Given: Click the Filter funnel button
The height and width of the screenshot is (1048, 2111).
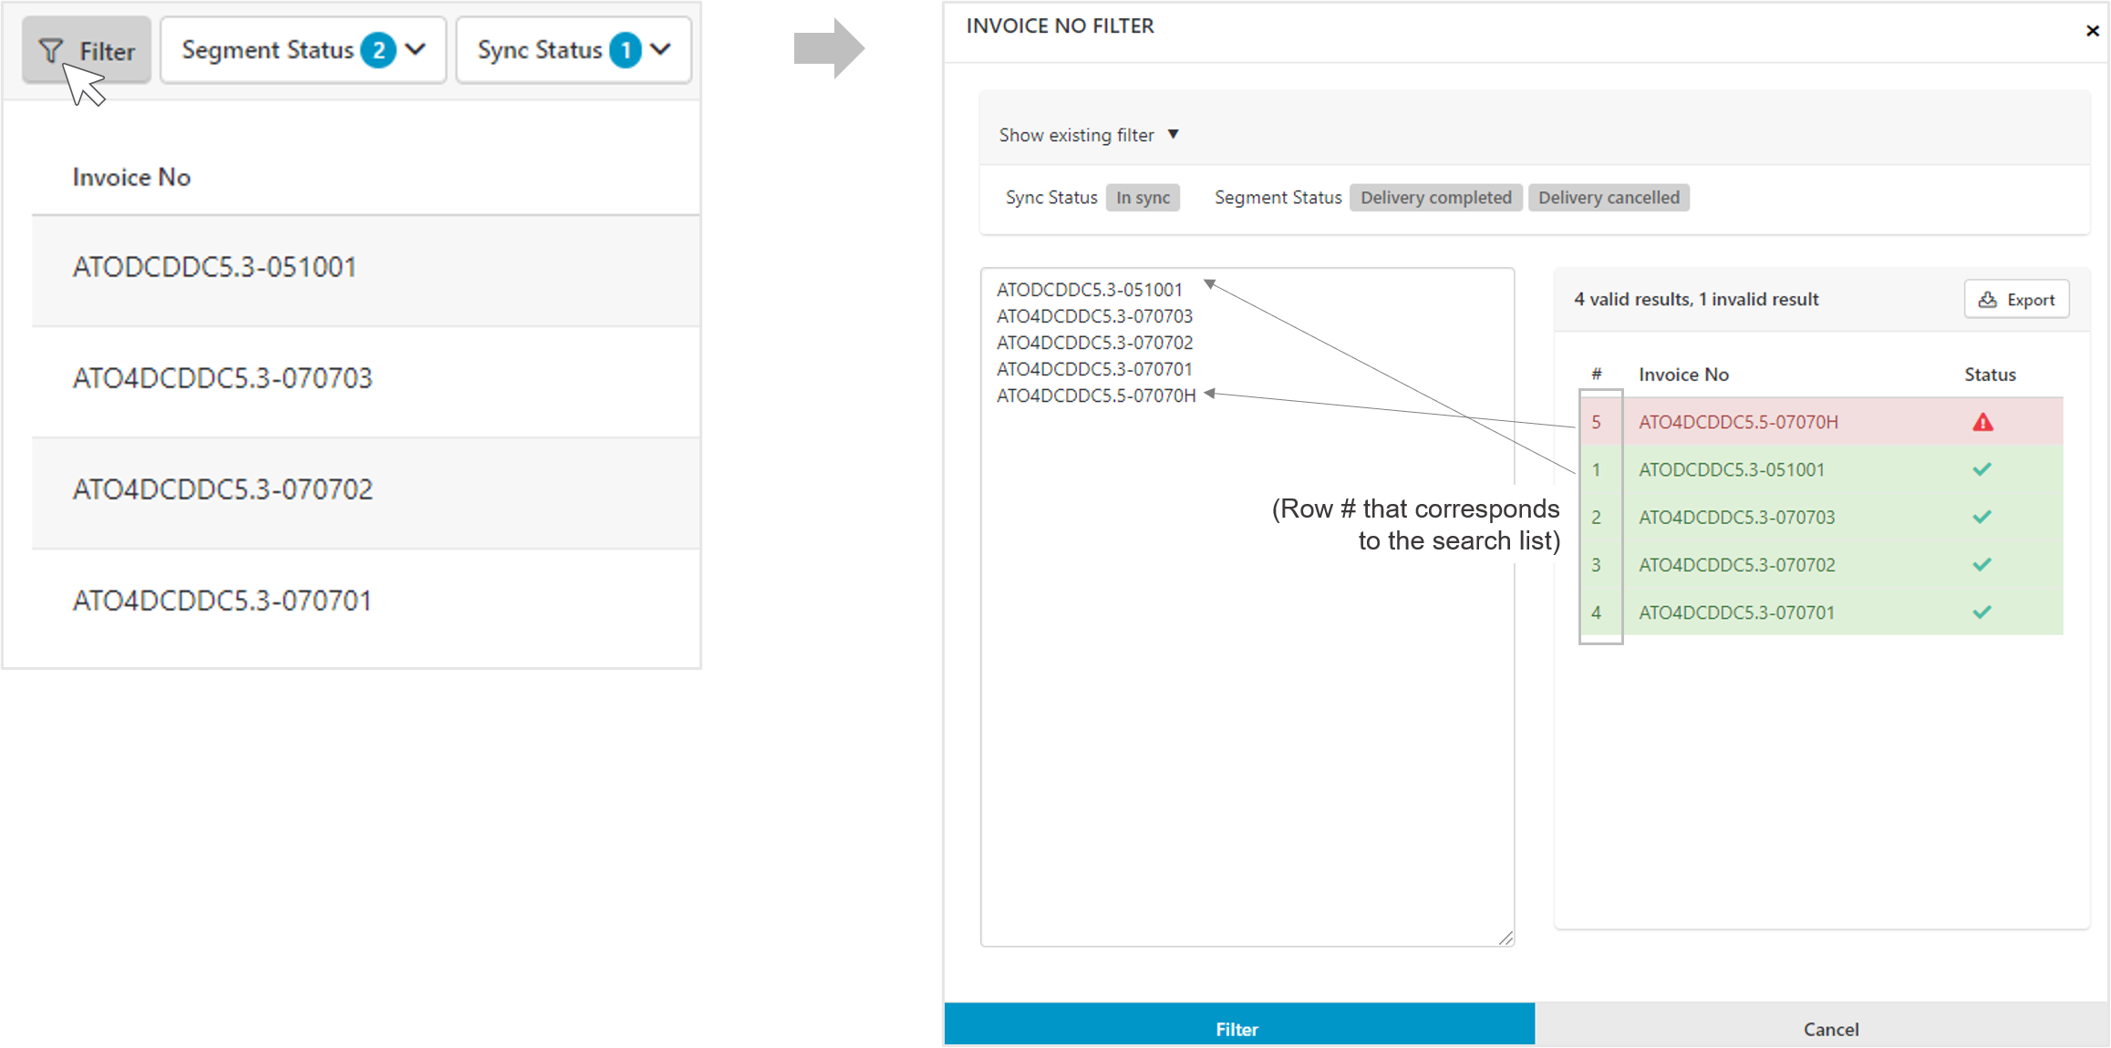Looking at the screenshot, I should [x=87, y=51].
